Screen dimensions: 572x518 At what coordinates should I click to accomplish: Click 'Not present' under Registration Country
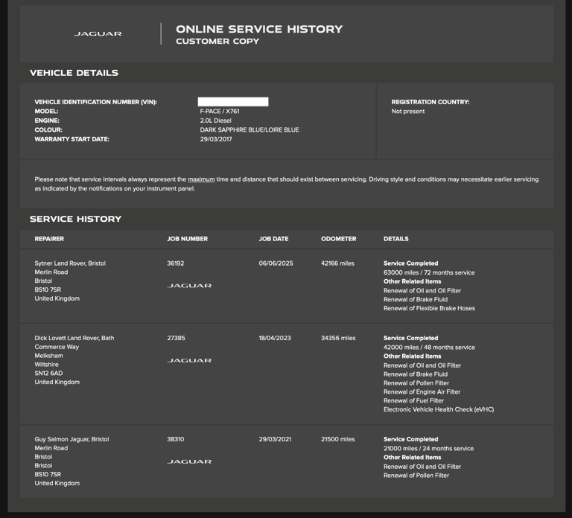click(x=408, y=111)
